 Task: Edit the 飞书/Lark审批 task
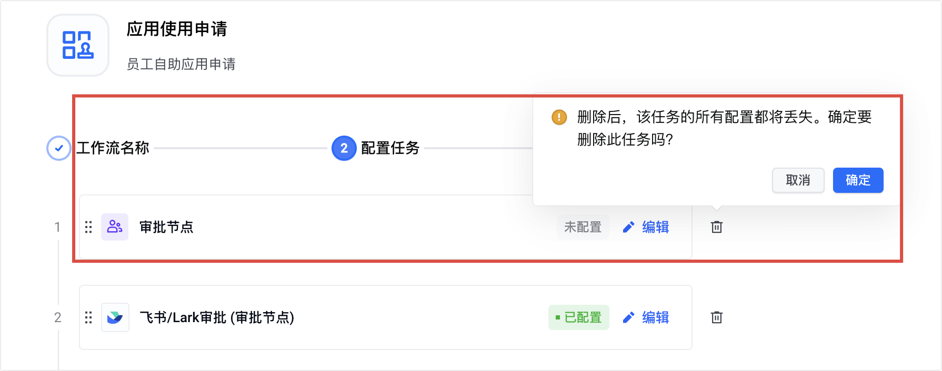pos(646,317)
